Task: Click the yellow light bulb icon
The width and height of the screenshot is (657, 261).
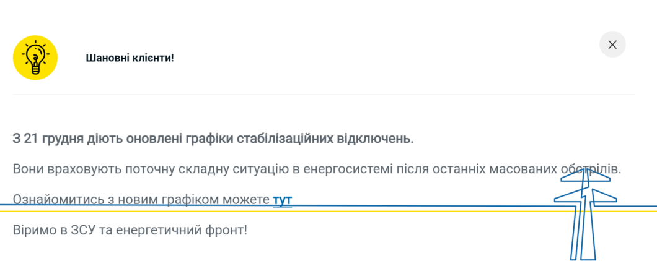Action: coord(35,58)
